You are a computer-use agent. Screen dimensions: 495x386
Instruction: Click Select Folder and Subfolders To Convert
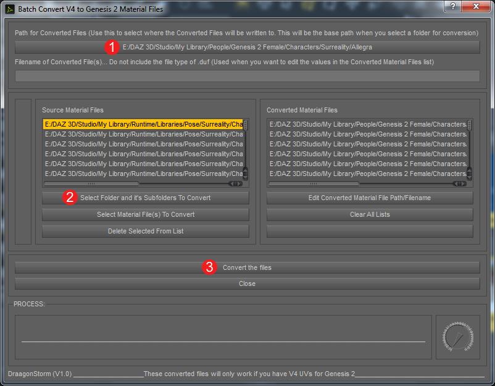pyautogui.click(x=146, y=198)
